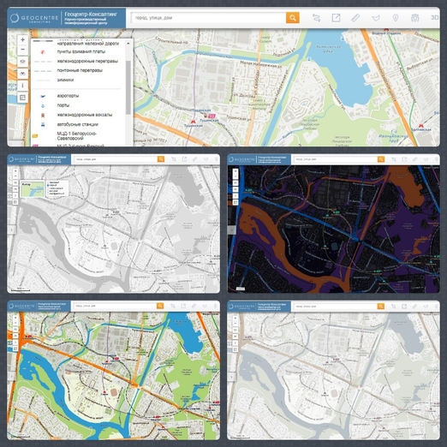Click search button in pale map header
This screenshot has height=447, width=447.
tap(381, 307)
